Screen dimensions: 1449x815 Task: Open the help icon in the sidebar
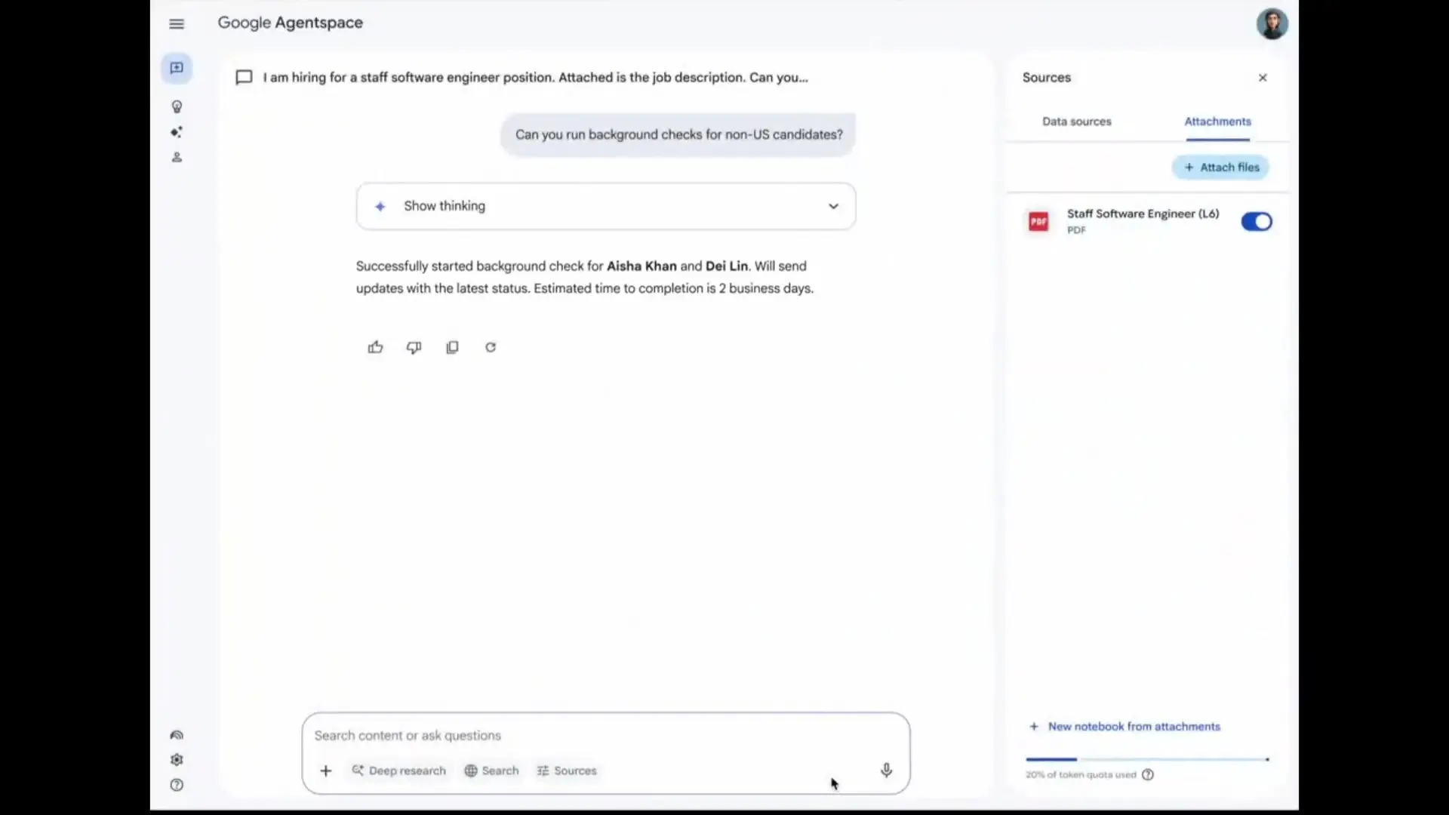pos(177,785)
